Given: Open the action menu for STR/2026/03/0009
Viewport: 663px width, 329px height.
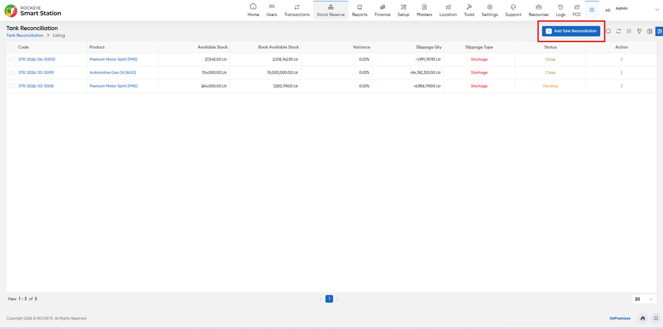Looking at the screenshot, I should tap(621, 73).
